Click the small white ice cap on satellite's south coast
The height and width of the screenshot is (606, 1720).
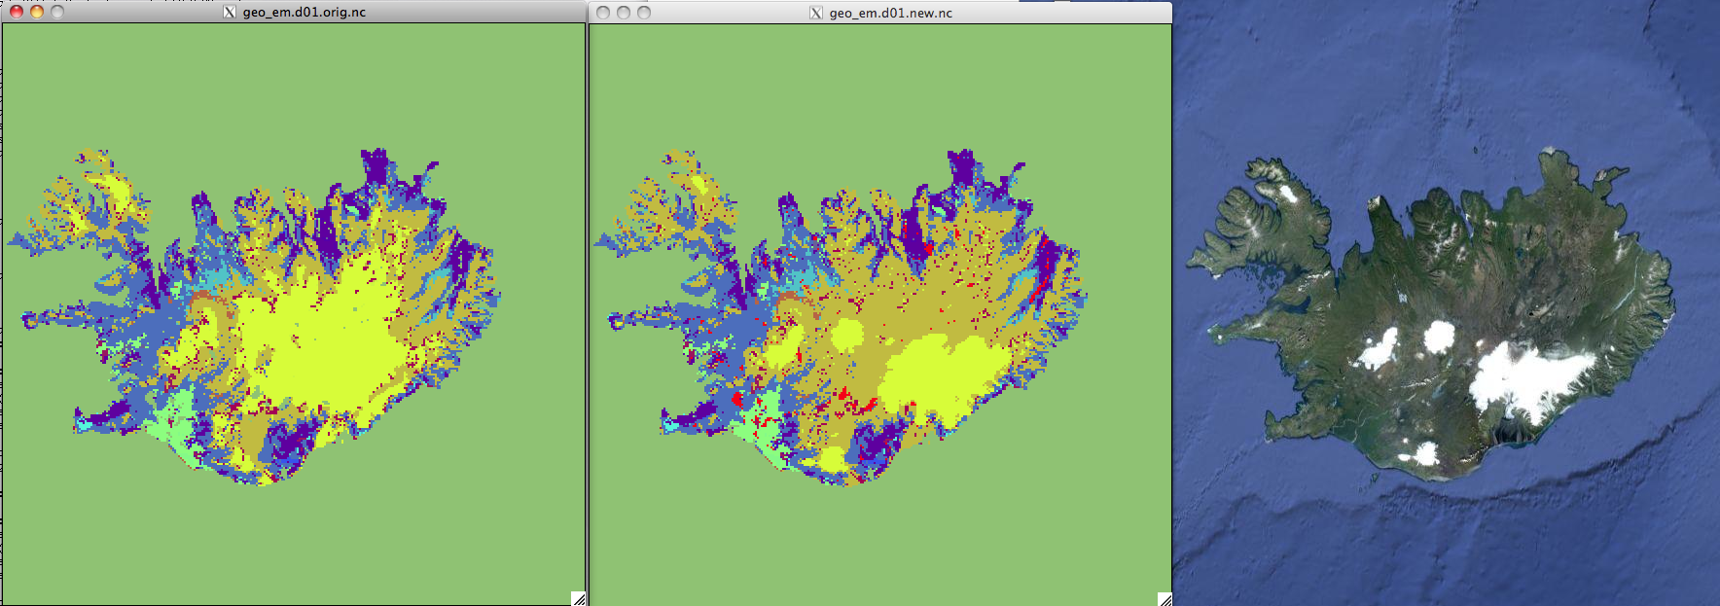click(x=1424, y=453)
